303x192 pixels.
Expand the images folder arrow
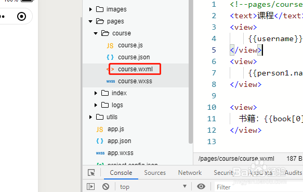coord(90,9)
